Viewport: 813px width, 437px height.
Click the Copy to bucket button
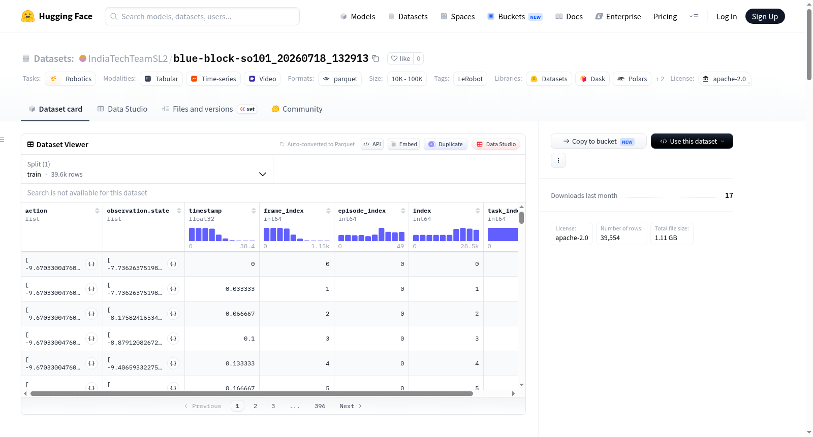point(599,141)
